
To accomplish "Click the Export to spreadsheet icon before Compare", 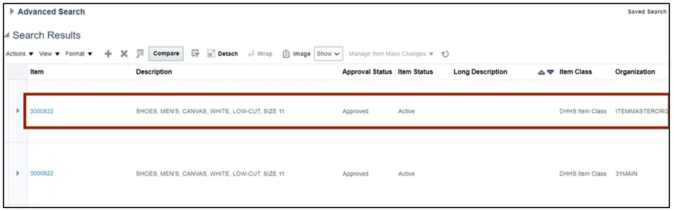I will (140, 53).
